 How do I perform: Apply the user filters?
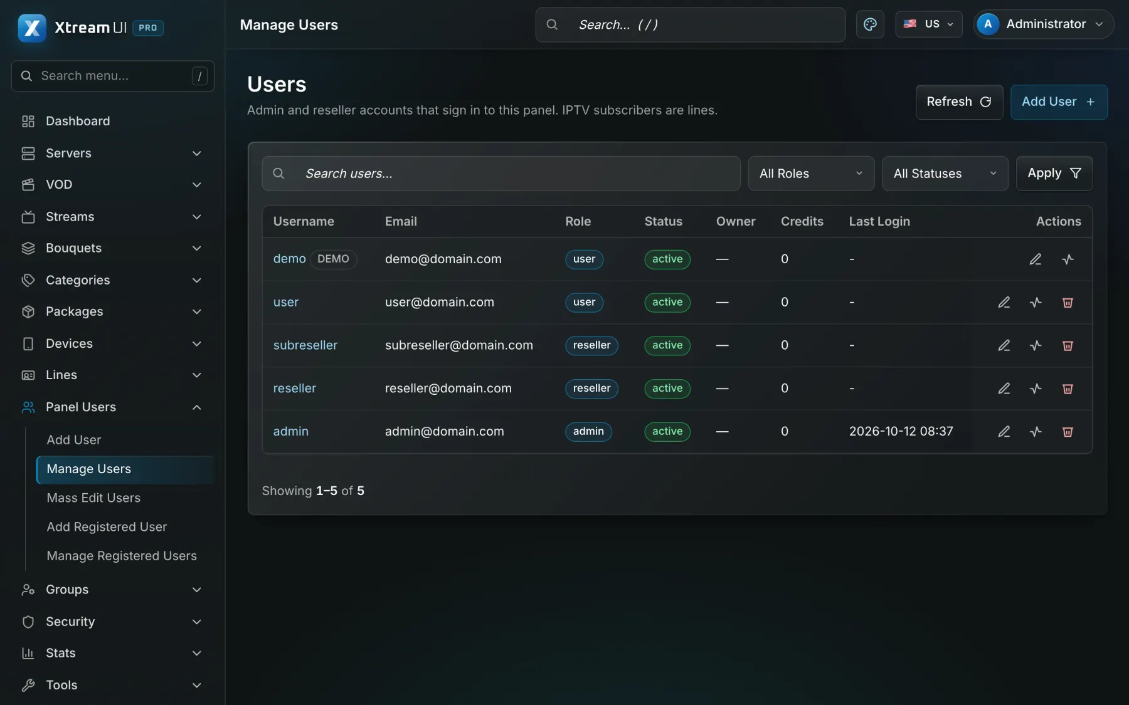pos(1054,174)
